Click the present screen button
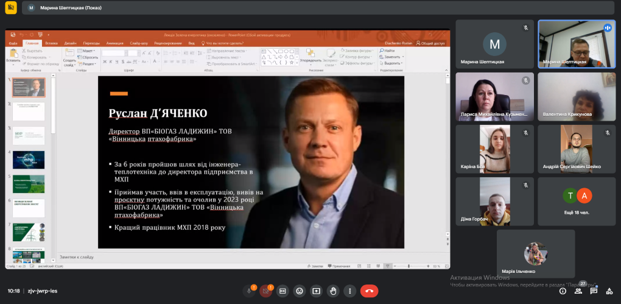The image size is (621, 304). click(x=316, y=291)
